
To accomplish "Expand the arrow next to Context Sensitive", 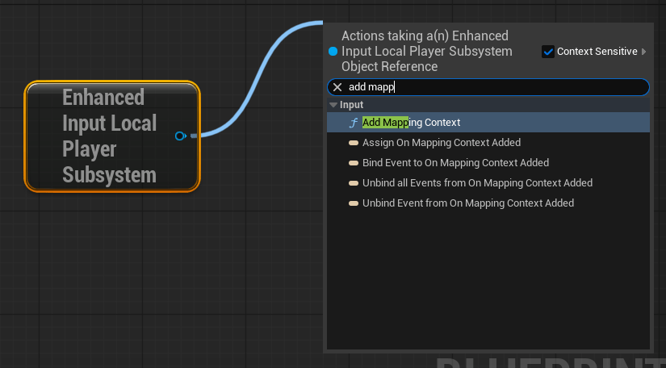I will point(643,52).
